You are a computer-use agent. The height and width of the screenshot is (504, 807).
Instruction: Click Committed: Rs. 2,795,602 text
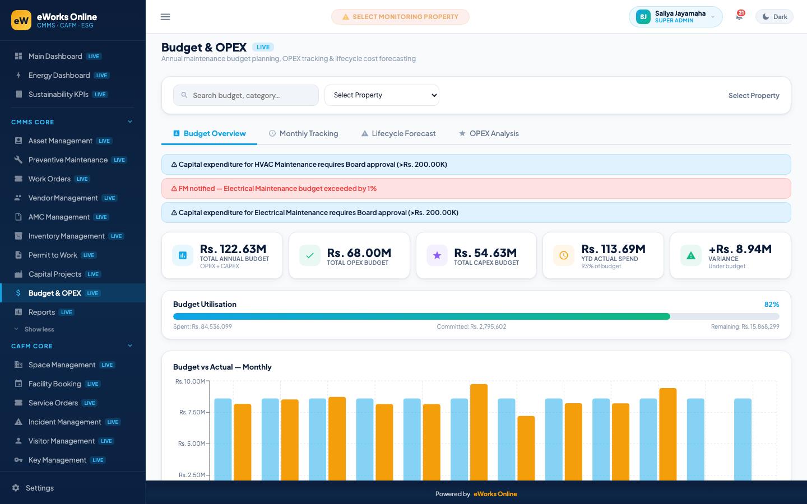[x=471, y=326]
